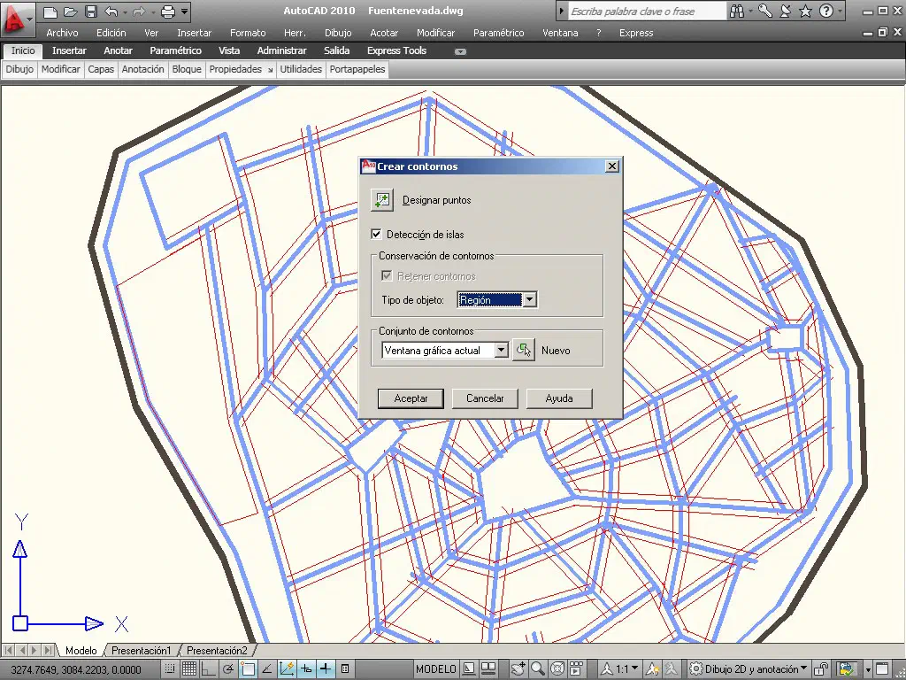Expand the quick access toolbar customize arrow
This screenshot has height=680, width=906.
click(184, 12)
